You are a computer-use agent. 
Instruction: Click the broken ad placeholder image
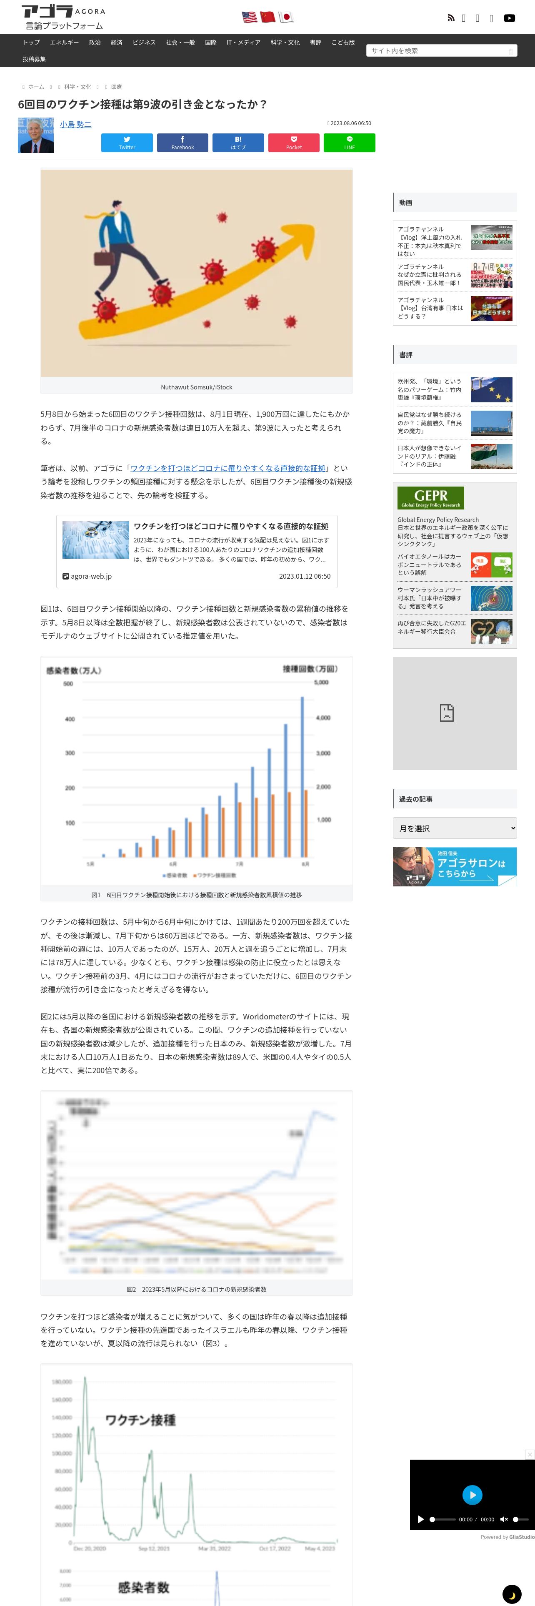click(455, 713)
